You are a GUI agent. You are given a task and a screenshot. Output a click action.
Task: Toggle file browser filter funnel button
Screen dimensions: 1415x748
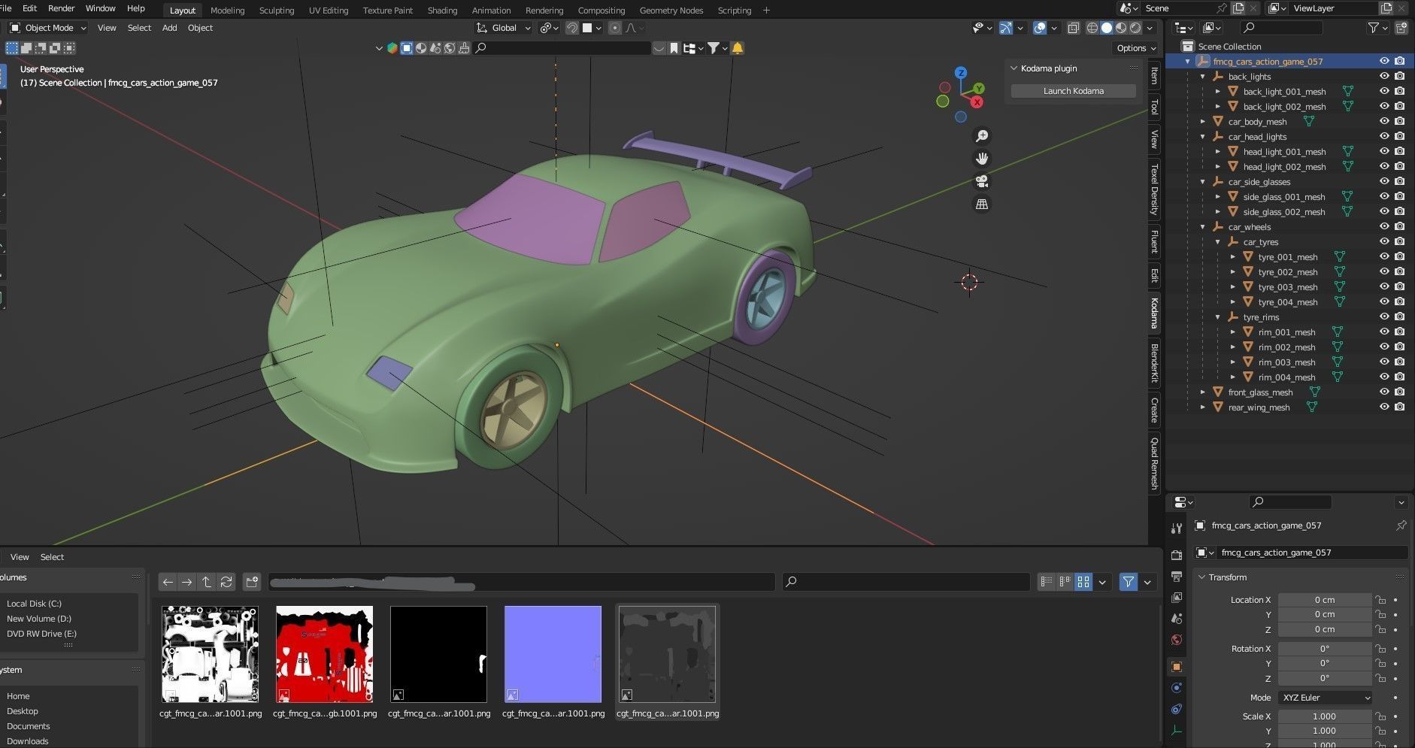tap(1129, 582)
